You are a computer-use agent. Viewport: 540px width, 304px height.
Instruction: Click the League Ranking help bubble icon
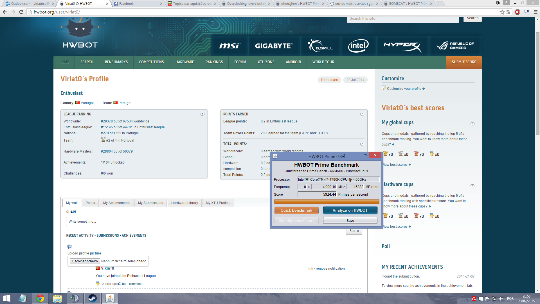pos(202,114)
